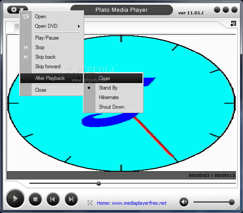Click the middle round title bar button

[x=226, y=10]
